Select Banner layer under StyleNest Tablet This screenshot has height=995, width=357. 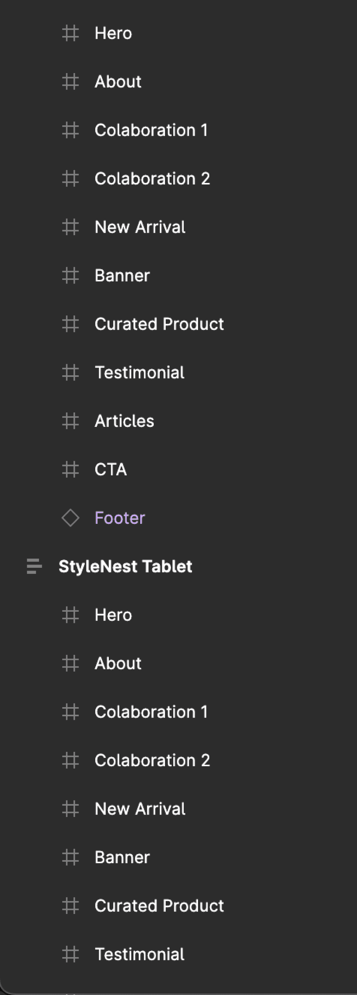pyautogui.click(x=178, y=857)
